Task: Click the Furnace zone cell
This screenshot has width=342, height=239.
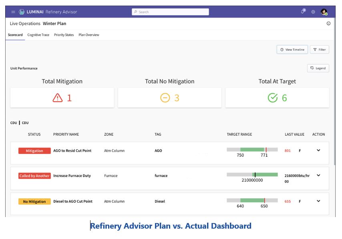Action: click(x=111, y=176)
